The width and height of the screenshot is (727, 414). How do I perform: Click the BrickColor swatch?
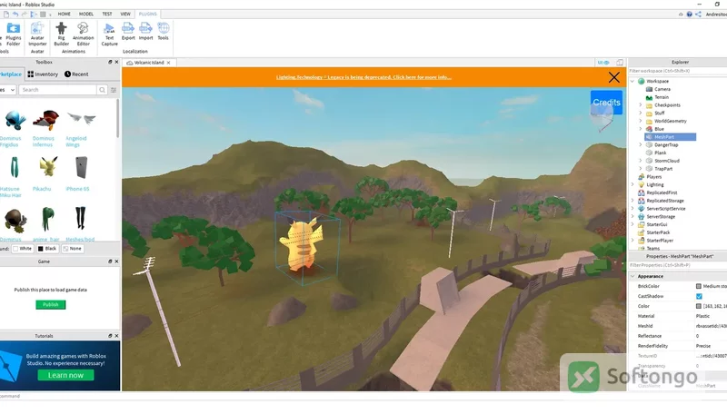699,287
